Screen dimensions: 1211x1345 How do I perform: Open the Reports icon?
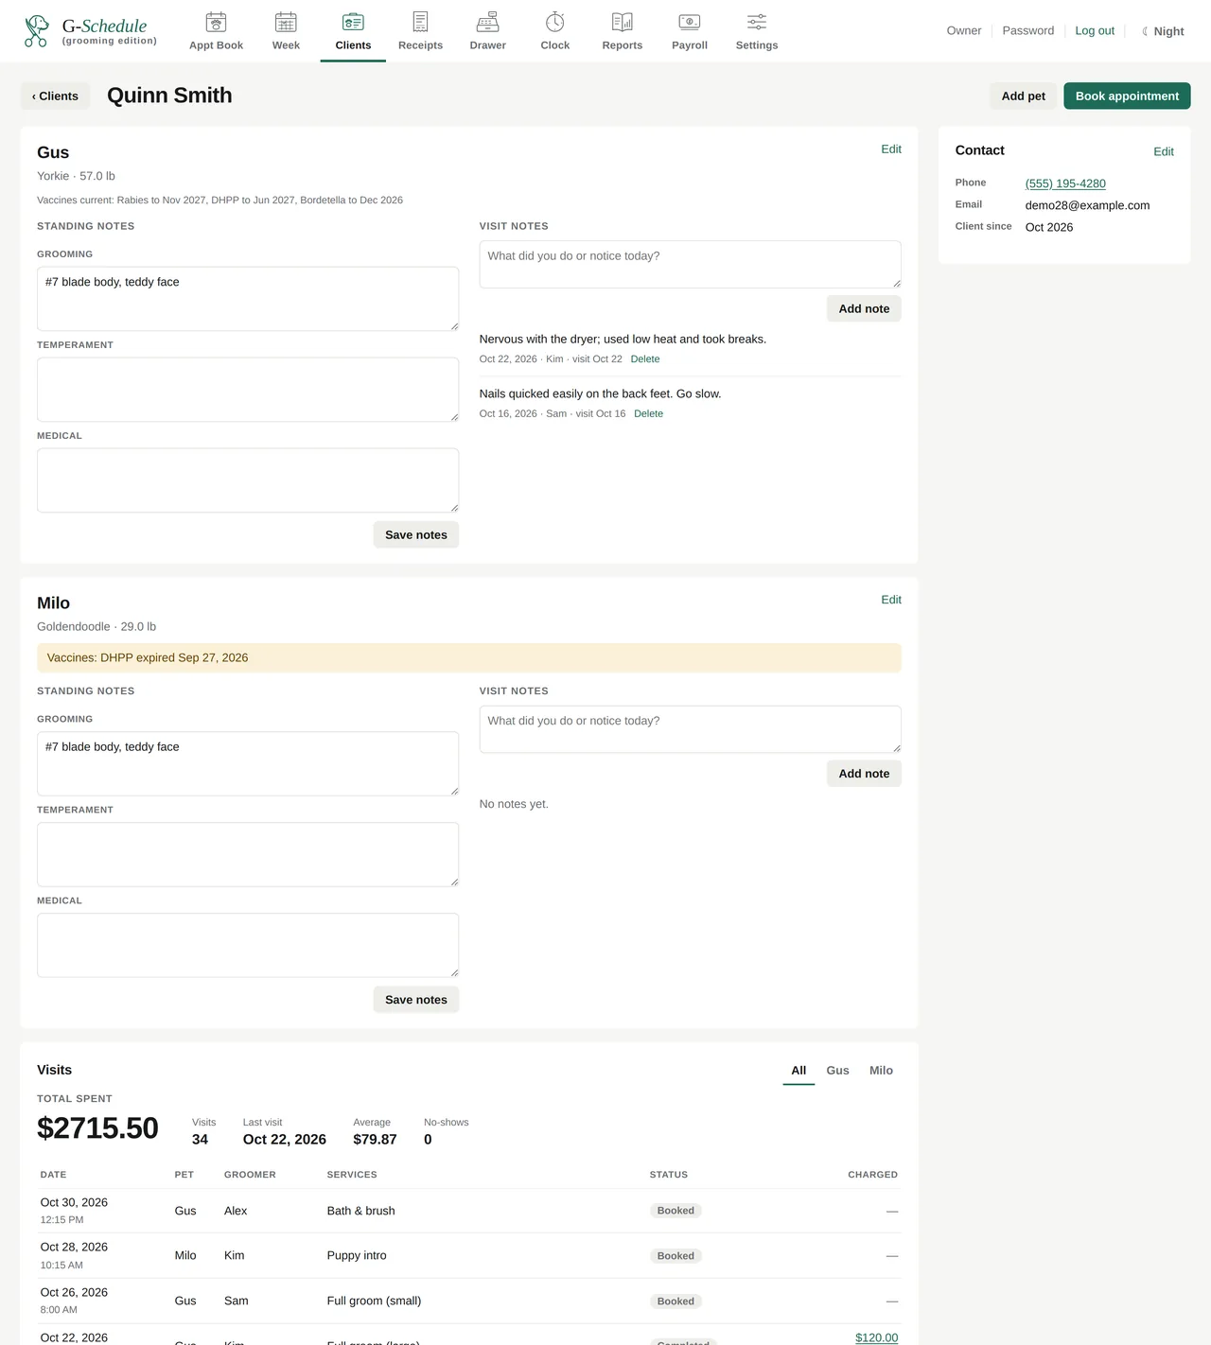(623, 22)
